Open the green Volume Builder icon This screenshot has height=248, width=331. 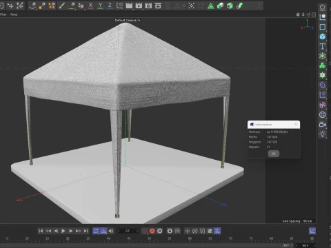(323, 75)
